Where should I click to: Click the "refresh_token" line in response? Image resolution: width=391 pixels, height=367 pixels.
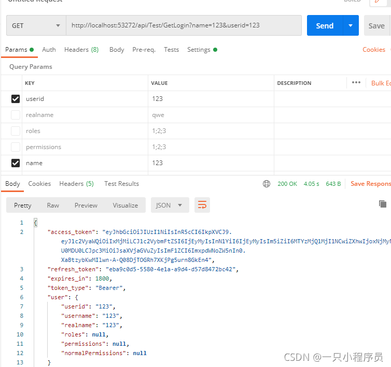coord(143,269)
